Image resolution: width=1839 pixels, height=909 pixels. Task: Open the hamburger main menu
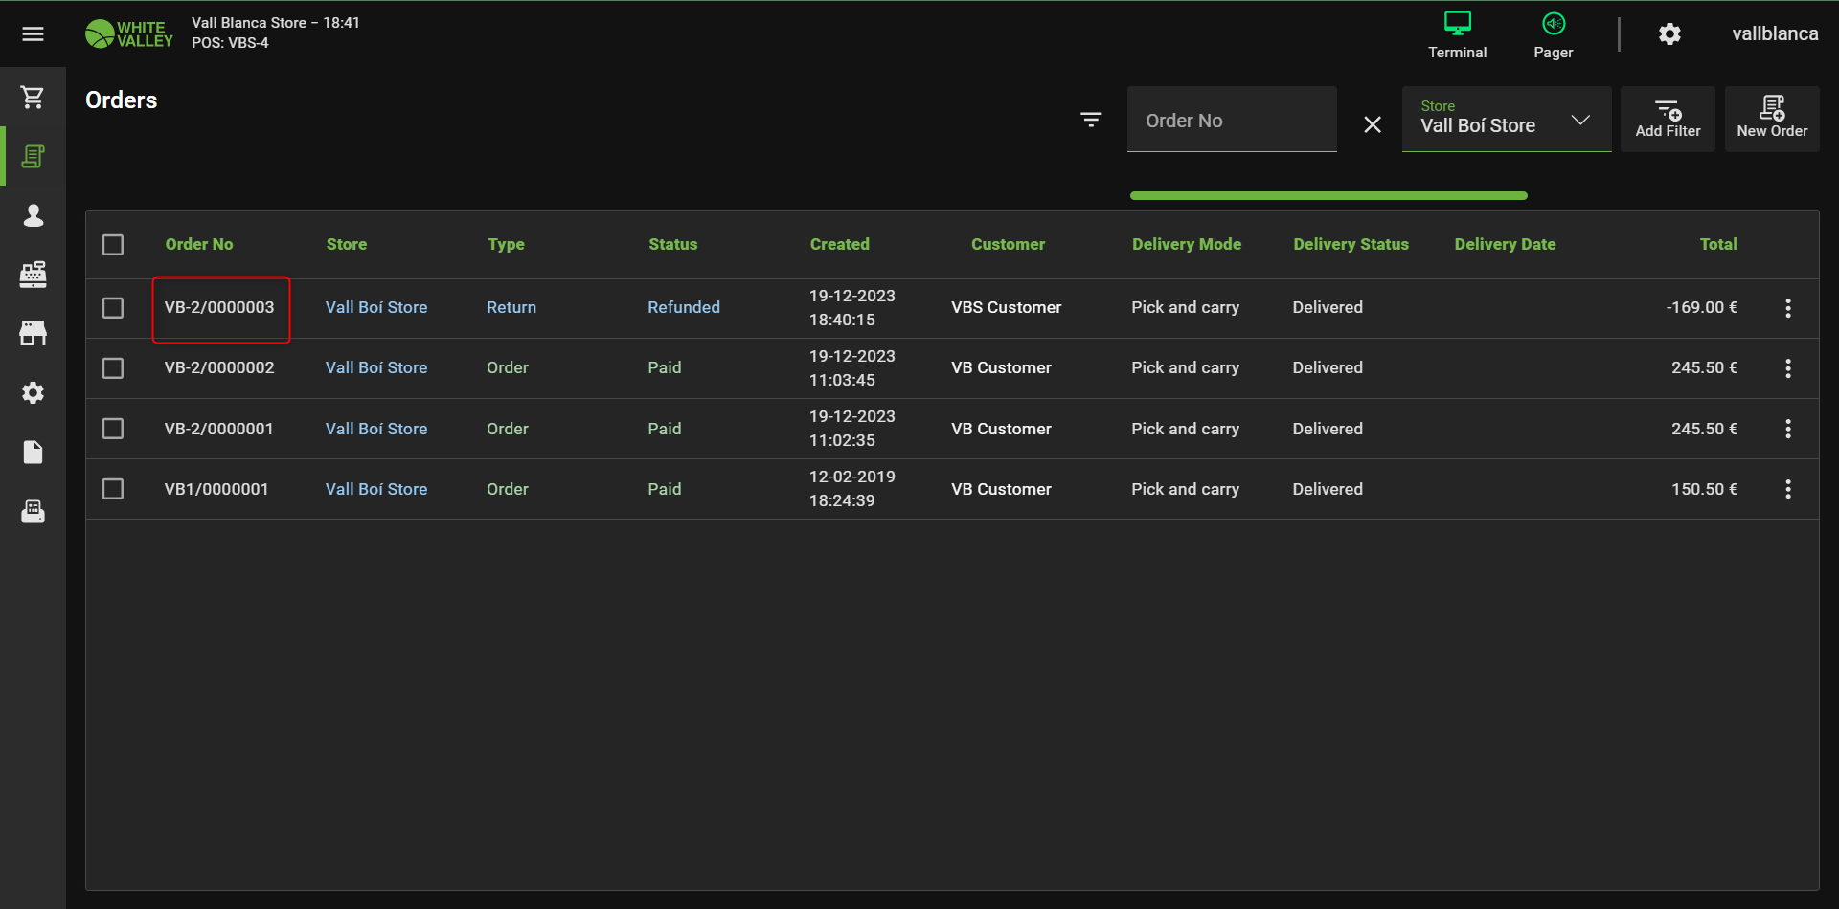34,34
